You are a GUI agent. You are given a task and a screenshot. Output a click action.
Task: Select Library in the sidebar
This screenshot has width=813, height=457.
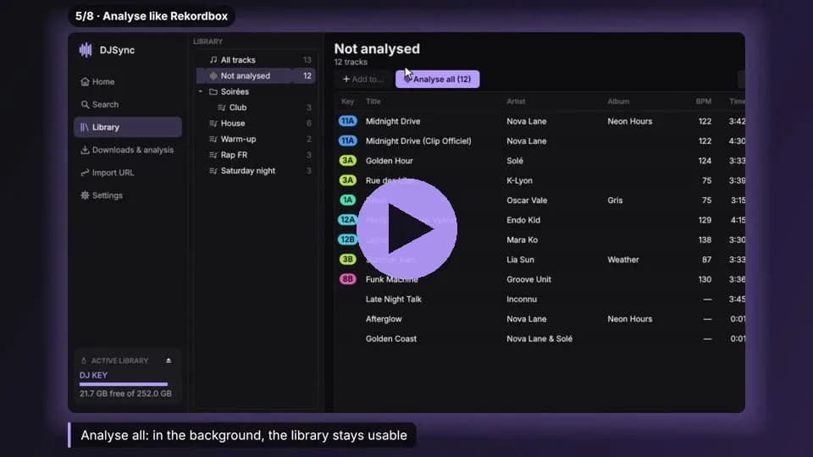(128, 127)
